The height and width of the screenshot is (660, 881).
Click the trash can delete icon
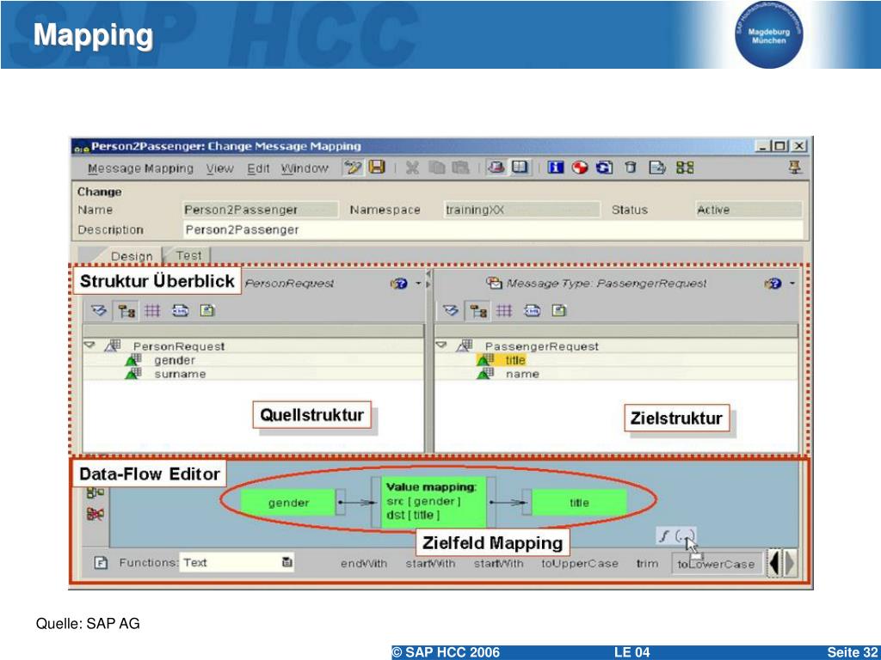pos(631,168)
